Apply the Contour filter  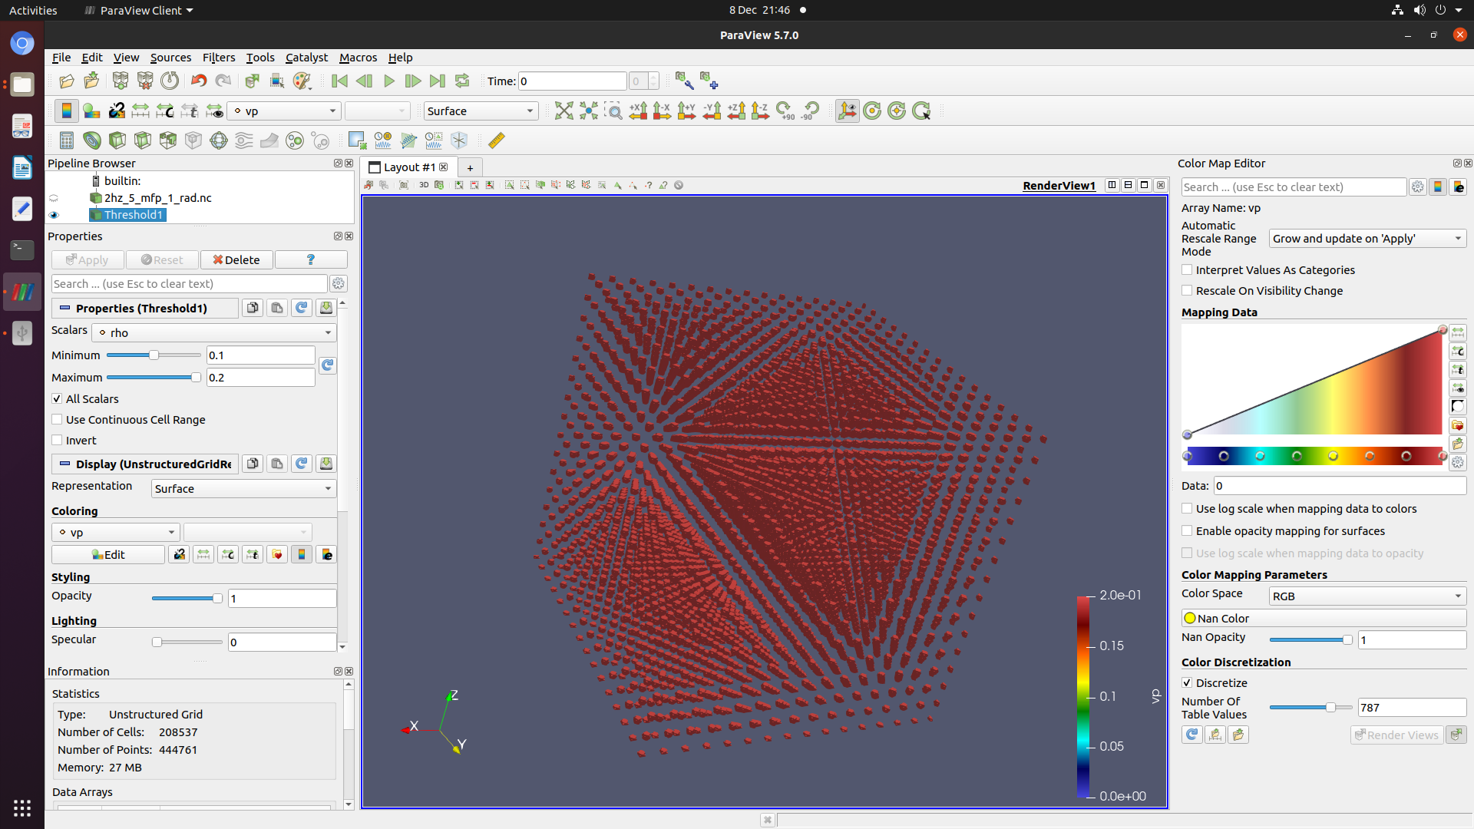click(92, 140)
